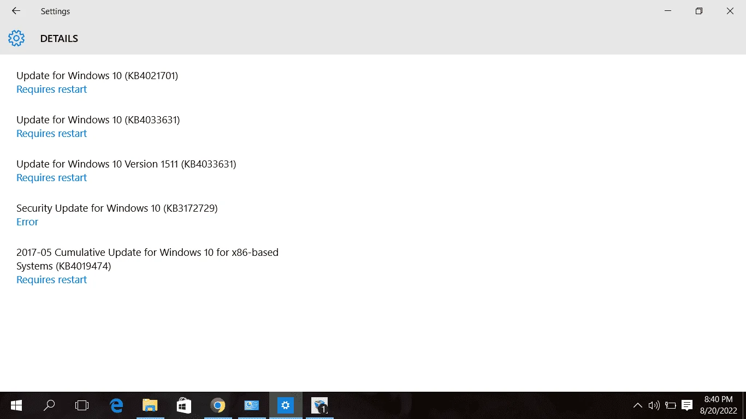
Task: Go back using the Settings back arrow
Action: coord(16,11)
